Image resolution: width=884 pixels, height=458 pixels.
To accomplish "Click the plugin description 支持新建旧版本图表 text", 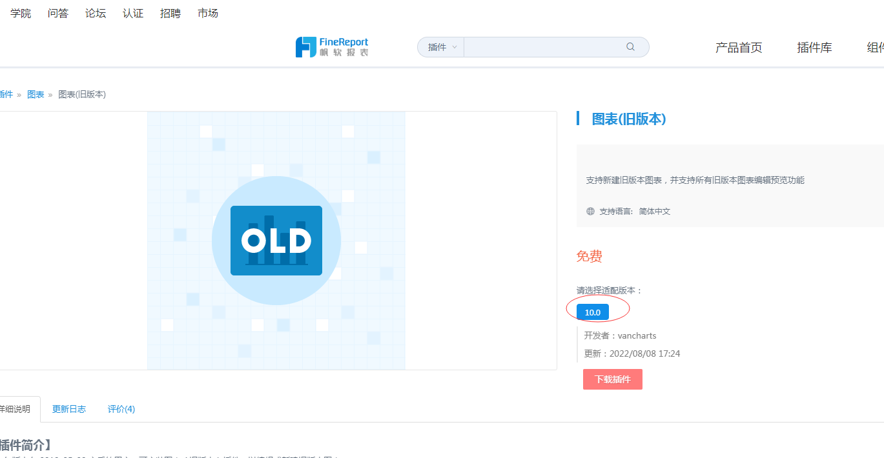I will (695, 180).
